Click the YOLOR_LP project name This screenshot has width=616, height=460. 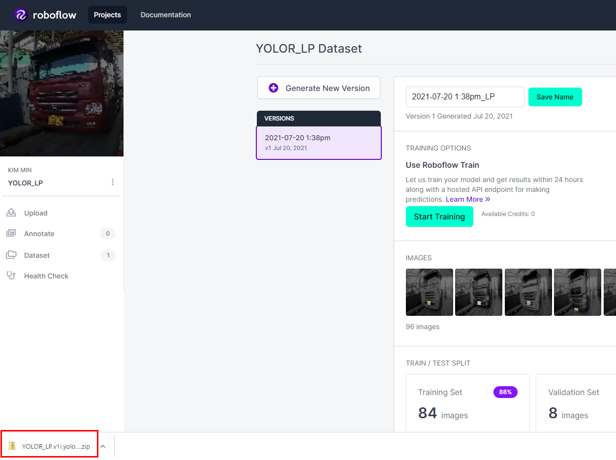click(x=26, y=183)
